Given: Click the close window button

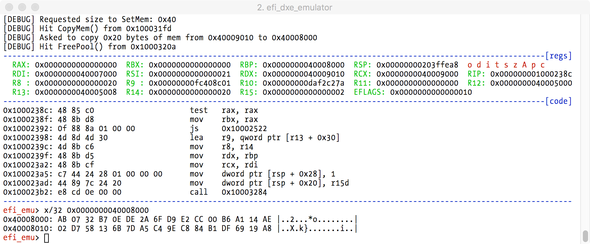Looking at the screenshot, I should (9, 7).
